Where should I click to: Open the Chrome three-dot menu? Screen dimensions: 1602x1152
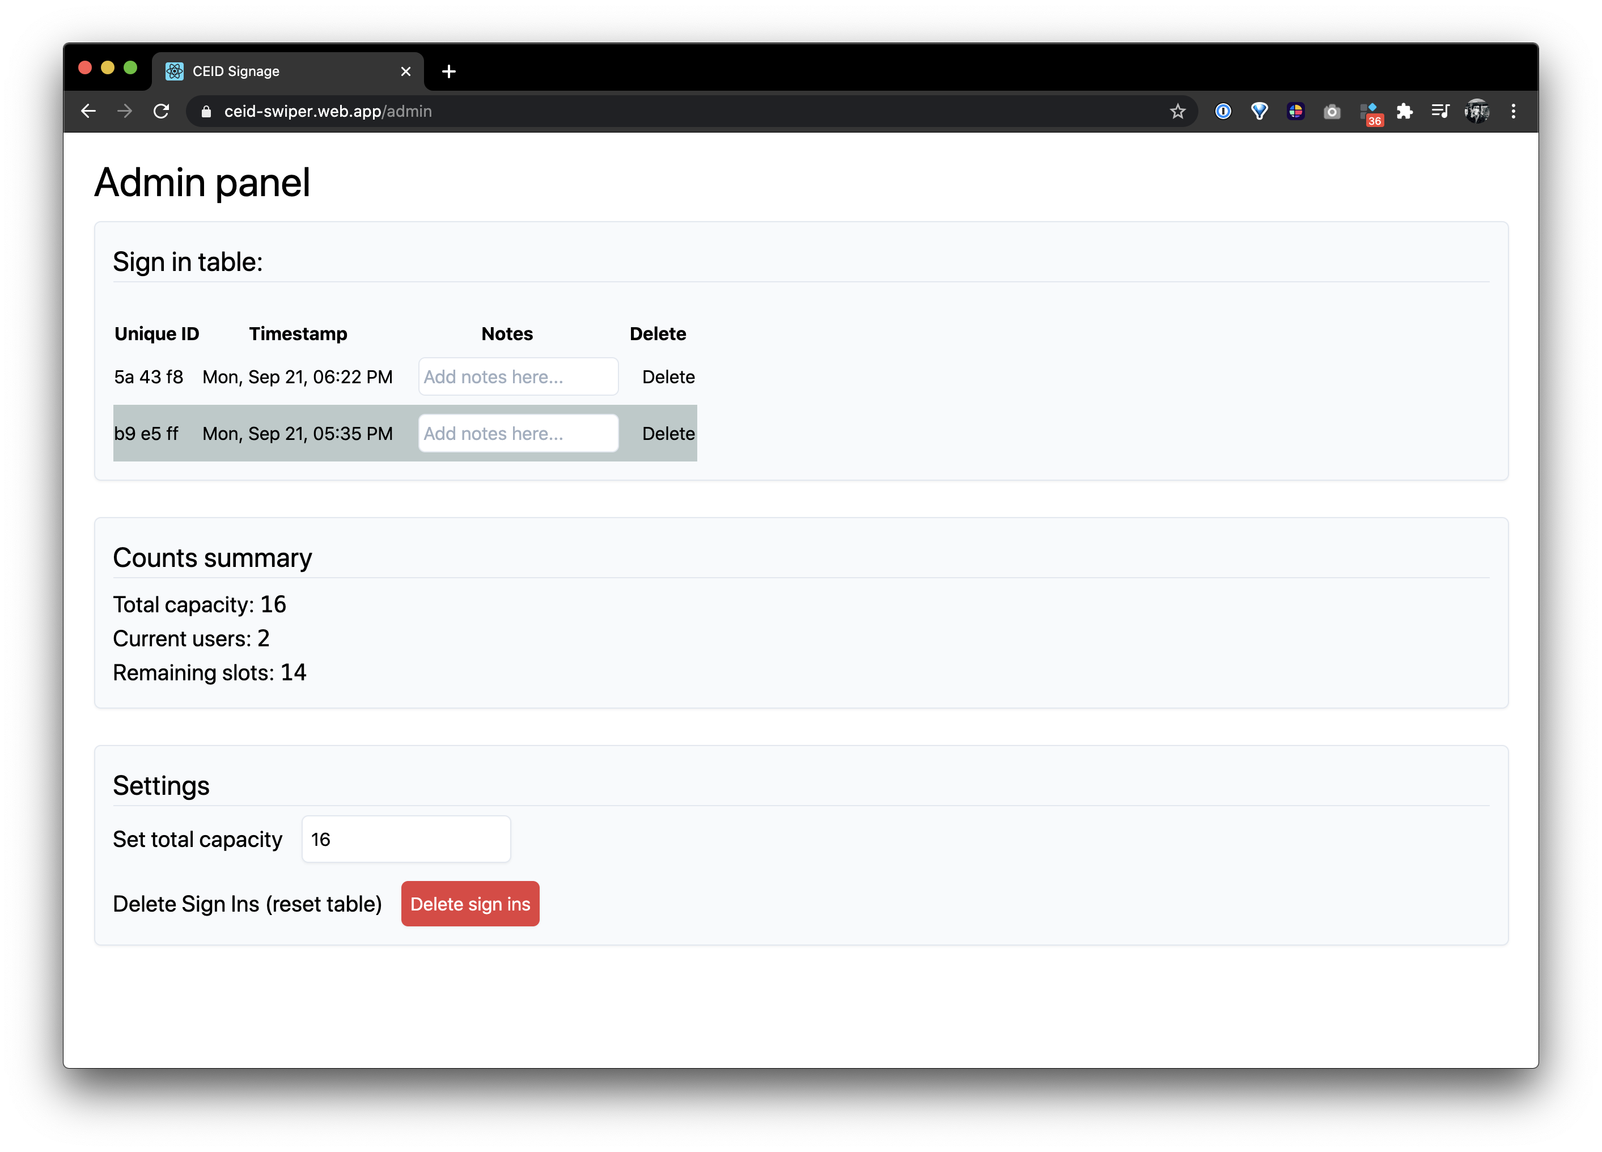pos(1513,112)
